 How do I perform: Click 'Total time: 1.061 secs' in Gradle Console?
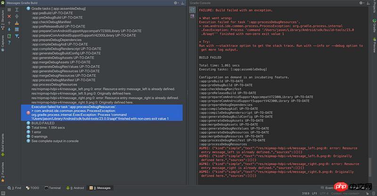coord(219,65)
